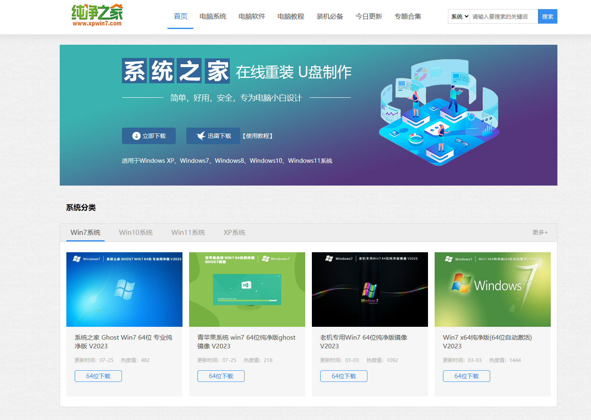Click 更多+ to see more system categories
The height and width of the screenshot is (420, 591).
pyautogui.click(x=540, y=232)
